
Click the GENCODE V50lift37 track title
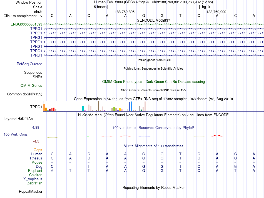coord(153,20)
